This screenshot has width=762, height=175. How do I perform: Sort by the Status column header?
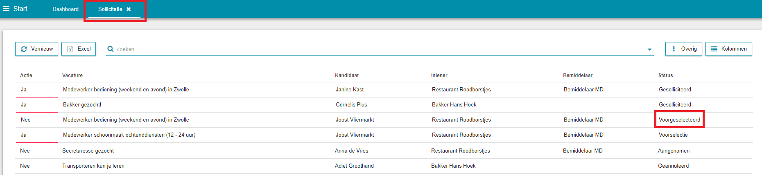click(x=665, y=75)
